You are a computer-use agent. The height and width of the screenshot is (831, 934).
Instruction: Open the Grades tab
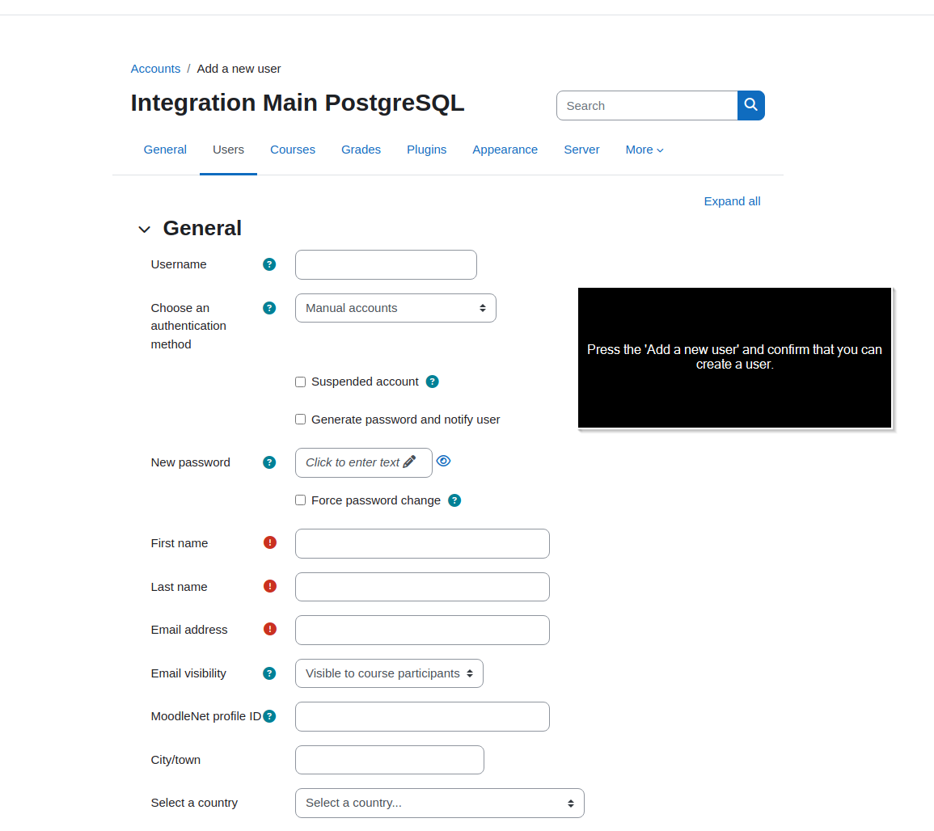click(x=361, y=150)
